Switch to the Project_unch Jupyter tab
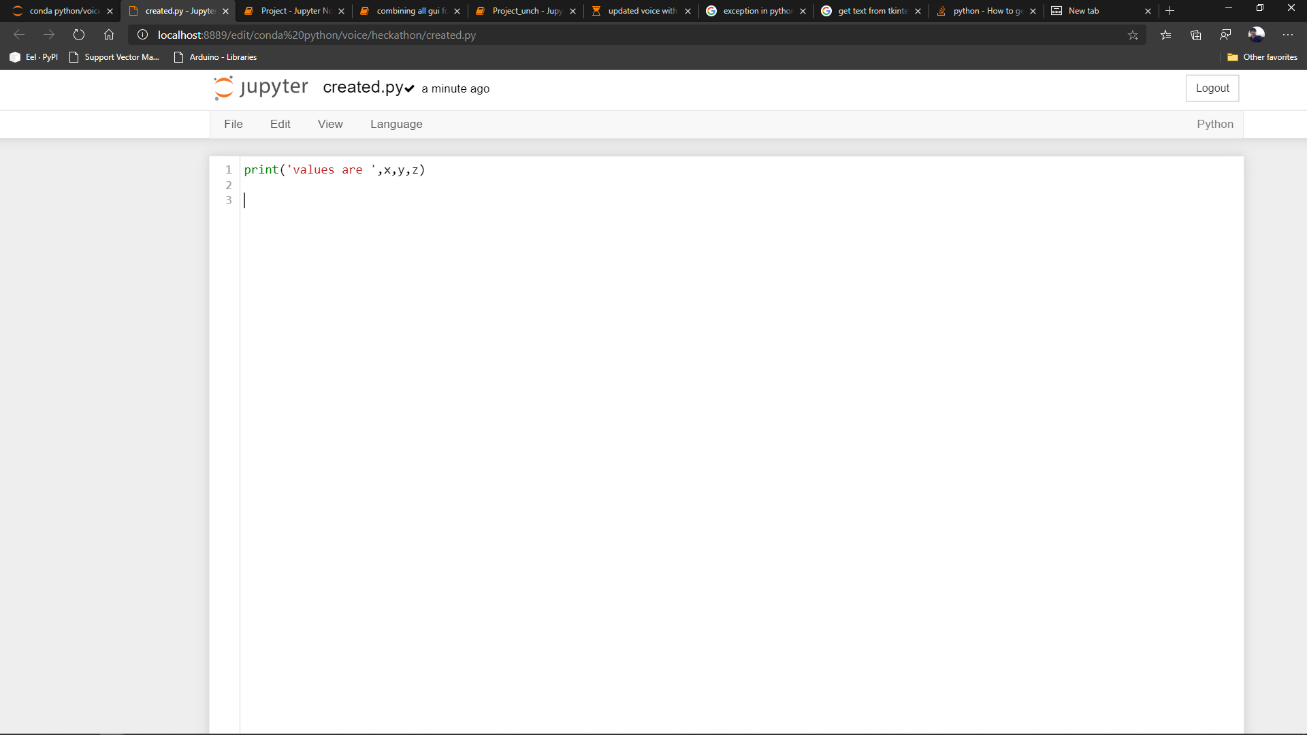The width and height of the screenshot is (1307, 735). click(526, 11)
